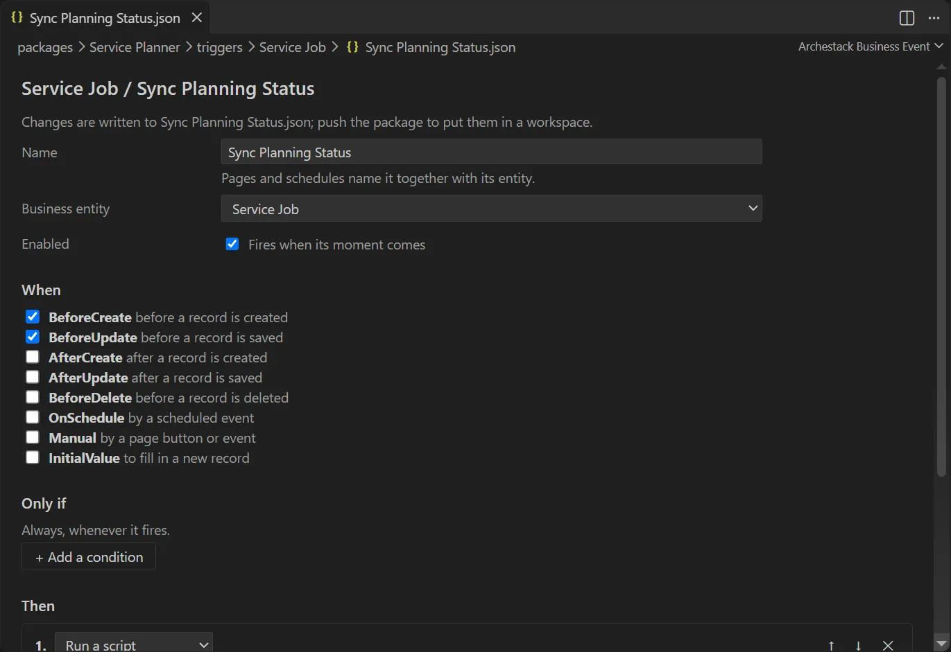Close the Sync Planning Status.json tab
Viewport: 951px width, 652px height.
click(x=197, y=17)
